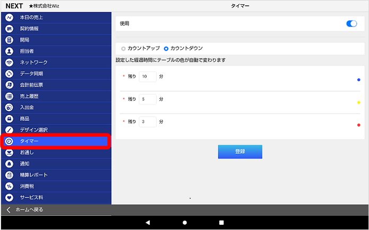Tap the Android back navigation button

[x=148, y=223]
